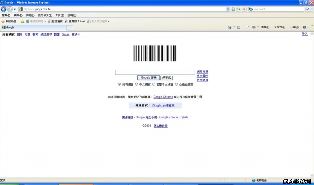Image resolution: width=314 pixels, height=185 pixels.
Task: Click the feeds icon in command bar
Action: point(239,27)
